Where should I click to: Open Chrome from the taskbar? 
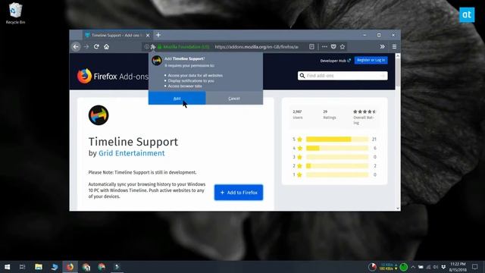click(102, 267)
